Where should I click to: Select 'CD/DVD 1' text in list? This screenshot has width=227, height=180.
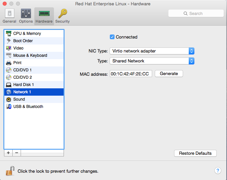click(22, 70)
